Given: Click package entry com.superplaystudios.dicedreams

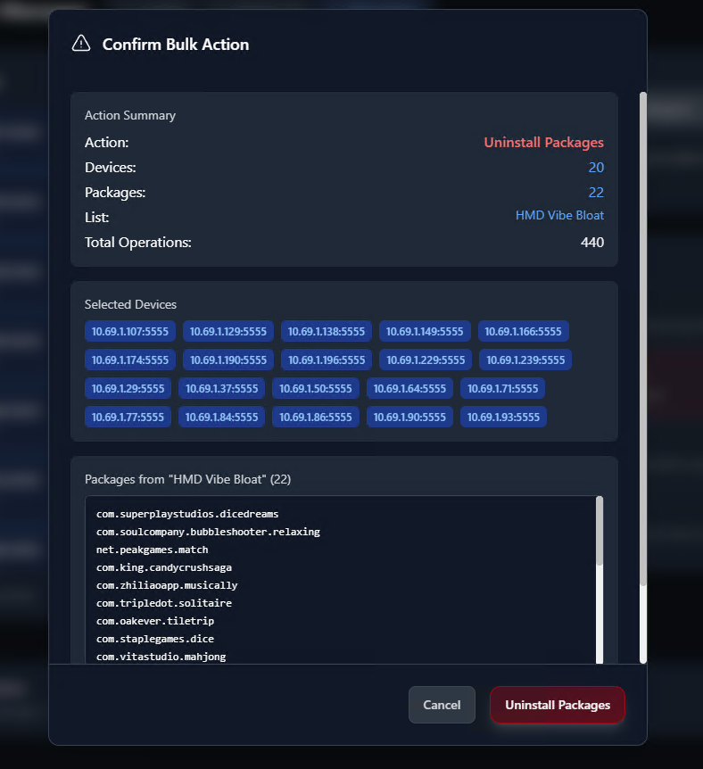Looking at the screenshot, I should (x=187, y=514).
